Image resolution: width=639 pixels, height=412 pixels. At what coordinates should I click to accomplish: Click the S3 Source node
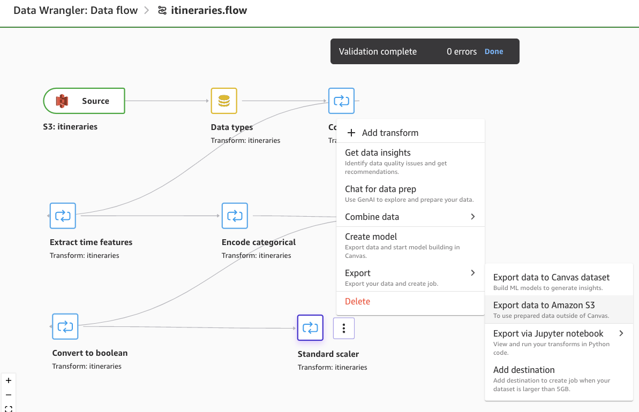(x=84, y=101)
